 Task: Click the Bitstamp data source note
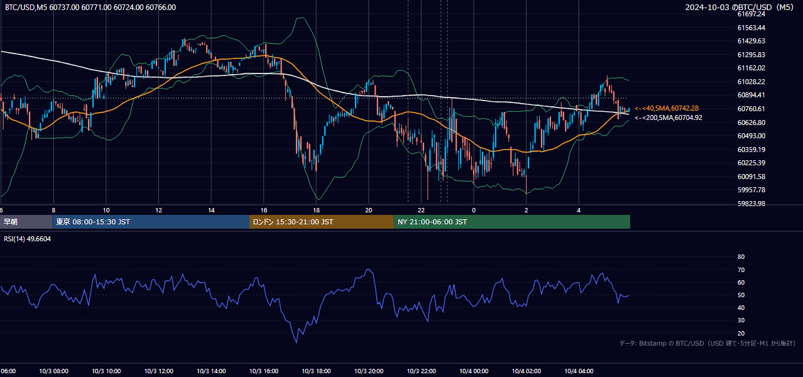(x=707, y=343)
